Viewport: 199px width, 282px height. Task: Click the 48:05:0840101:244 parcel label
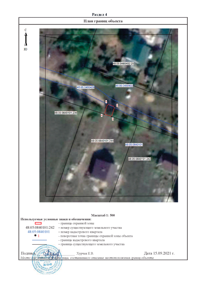coord(102,141)
